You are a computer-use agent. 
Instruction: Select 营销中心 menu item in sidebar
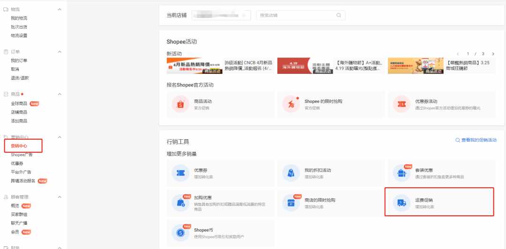(19, 146)
